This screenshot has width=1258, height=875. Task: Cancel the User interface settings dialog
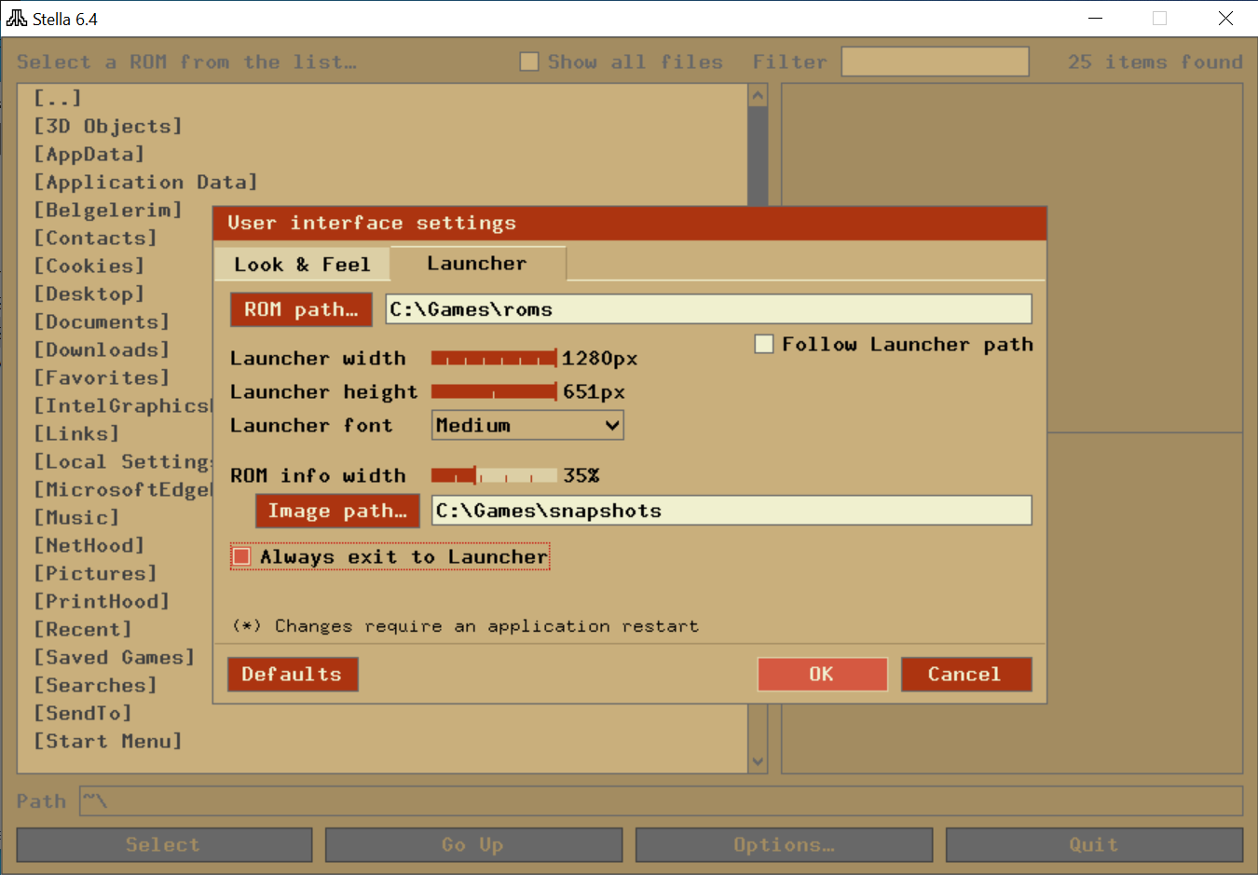click(966, 674)
